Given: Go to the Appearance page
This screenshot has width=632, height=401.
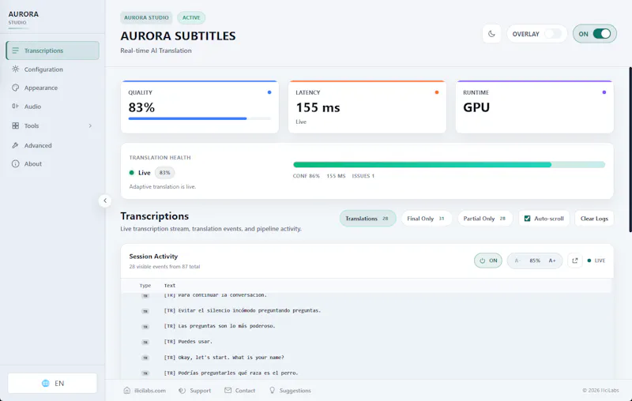Looking at the screenshot, I should [52, 88].
